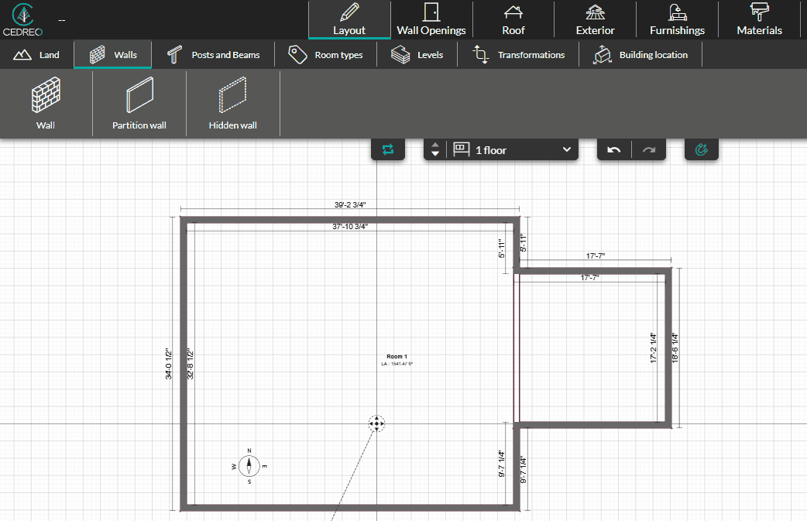Select the Wall drawing tool

click(45, 105)
